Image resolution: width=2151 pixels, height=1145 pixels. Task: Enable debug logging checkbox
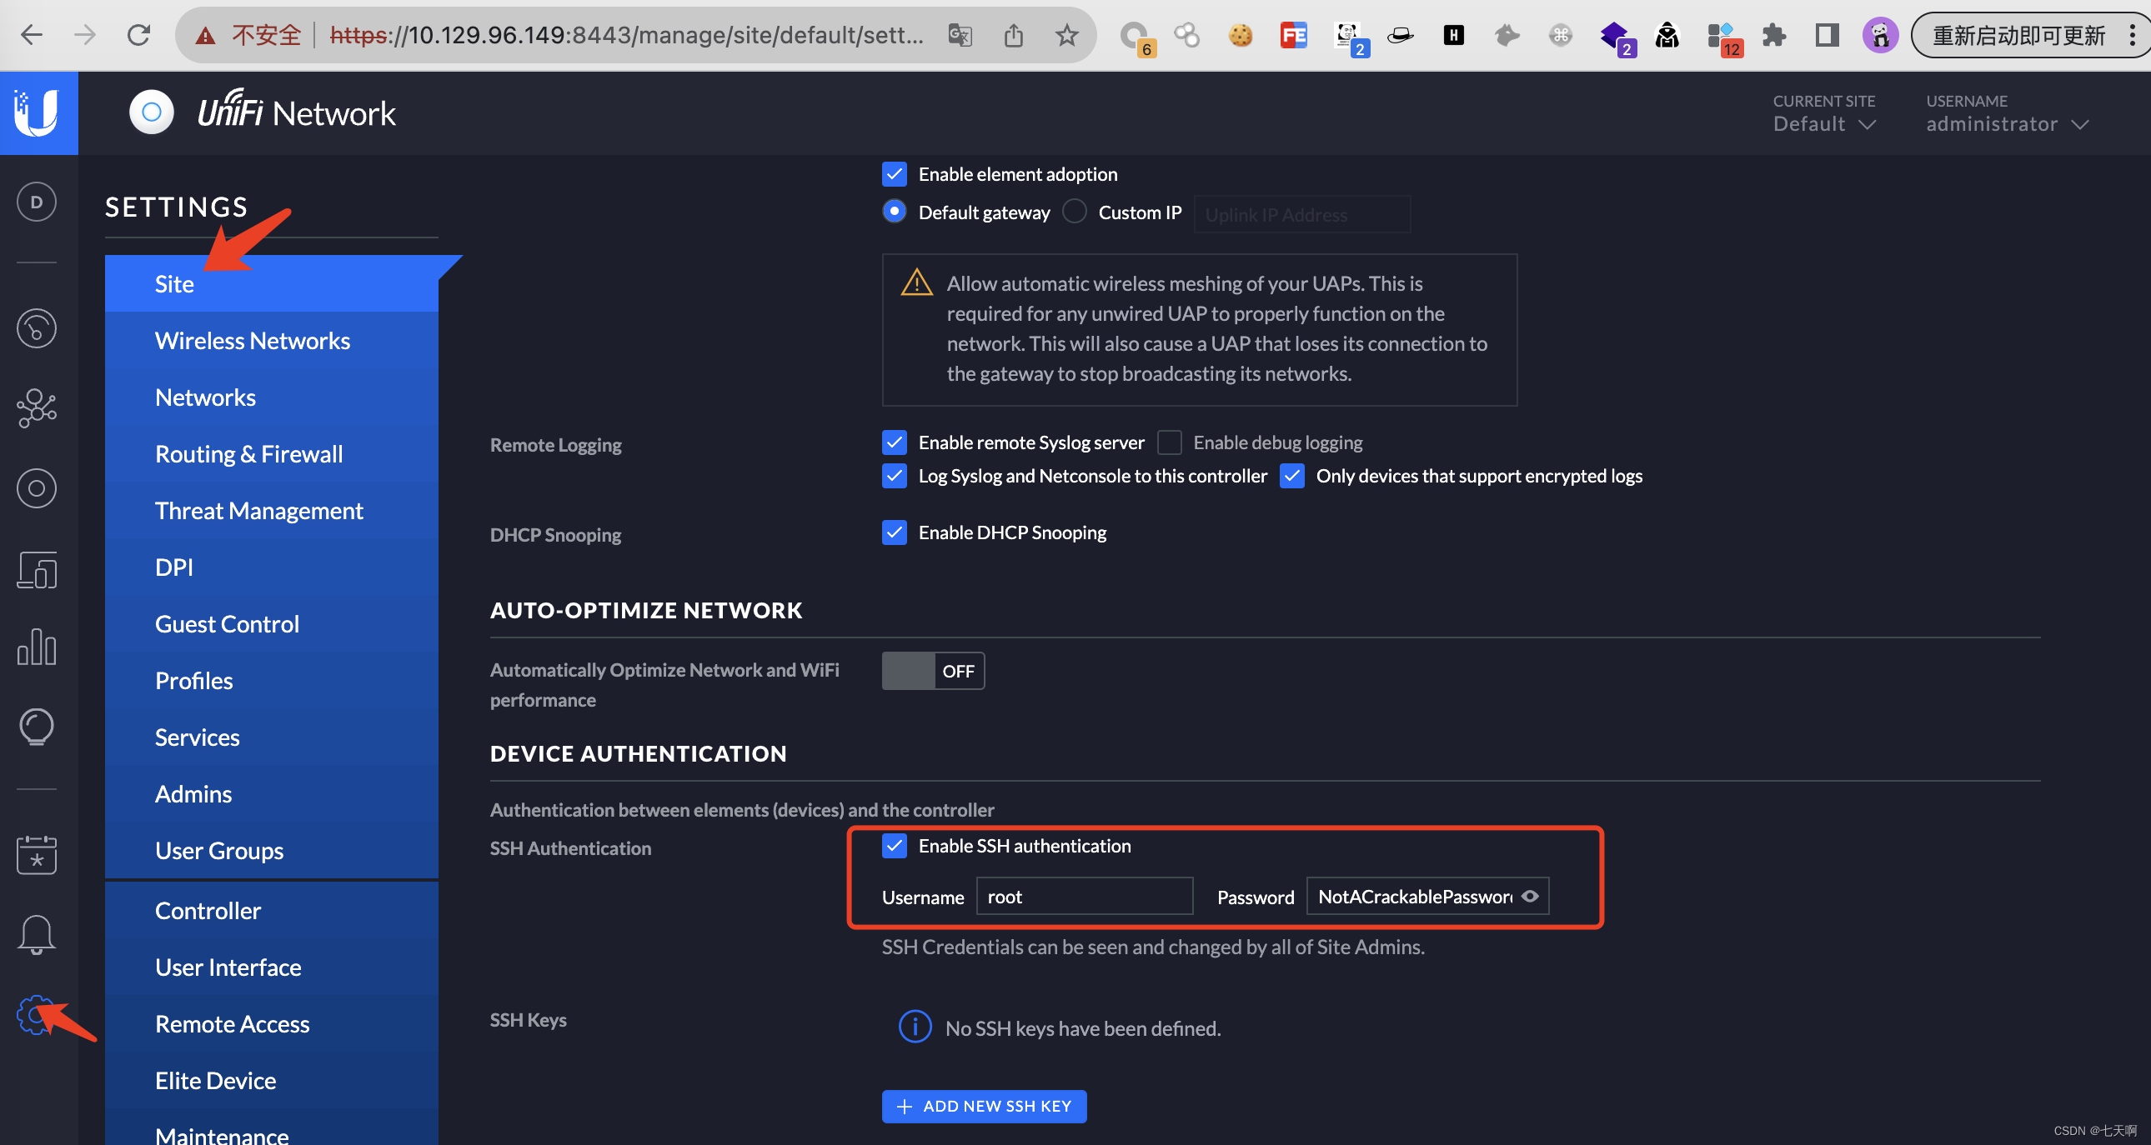[x=1169, y=442]
